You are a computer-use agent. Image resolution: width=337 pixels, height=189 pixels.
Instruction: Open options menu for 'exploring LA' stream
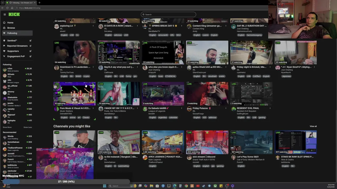(x=93, y=26)
